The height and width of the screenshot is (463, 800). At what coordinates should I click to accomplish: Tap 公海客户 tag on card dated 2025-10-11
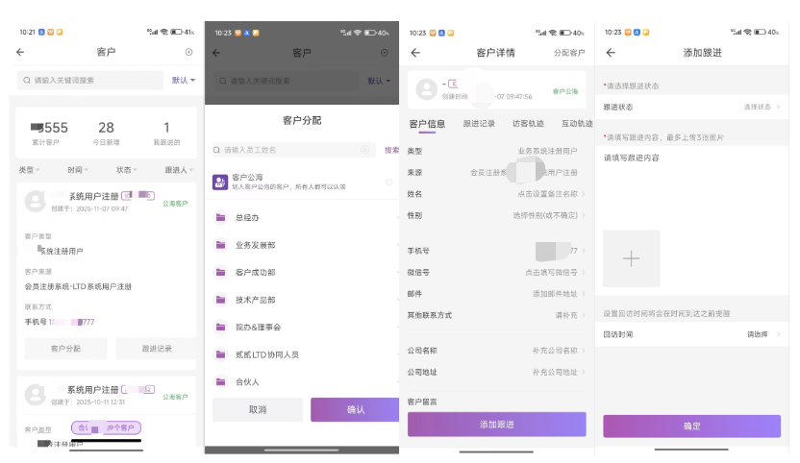coord(175,397)
